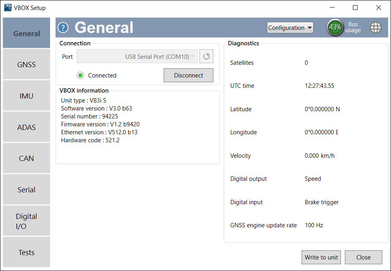Click Hardware code 521.2 line
Screen dimensions: 391x271
pyautogui.click(x=90, y=140)
